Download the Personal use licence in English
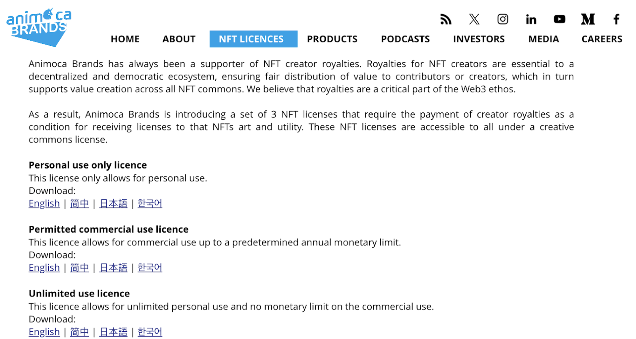The image size is (636, 339). tap(44, 203)
